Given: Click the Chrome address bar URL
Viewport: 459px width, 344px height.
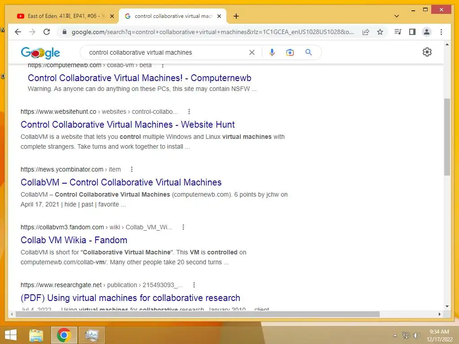Looking at the screenshot, I should (x=212, y=32).
